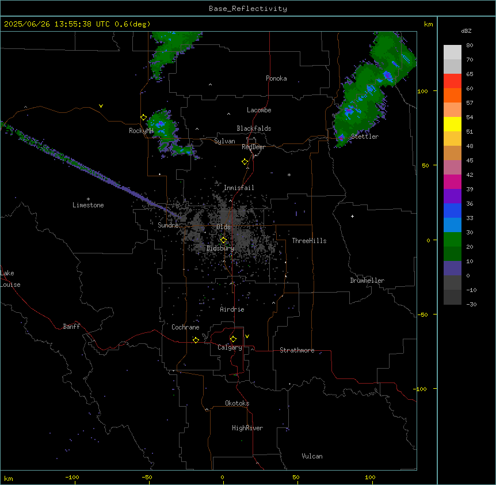
Task: Select the -50 tick label on the vertical axis
Action: tap(422, 315)
